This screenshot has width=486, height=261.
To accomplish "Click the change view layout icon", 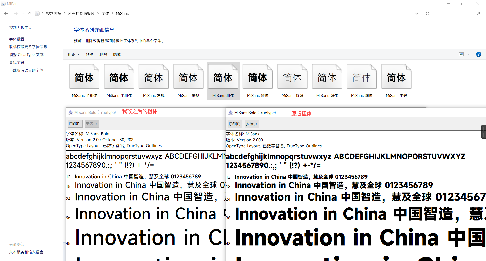I will tap(461, 54).
